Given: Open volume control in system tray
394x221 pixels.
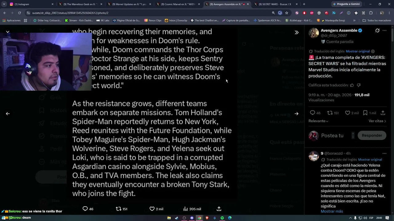Looking at the screenshot, I should [364, 218].
